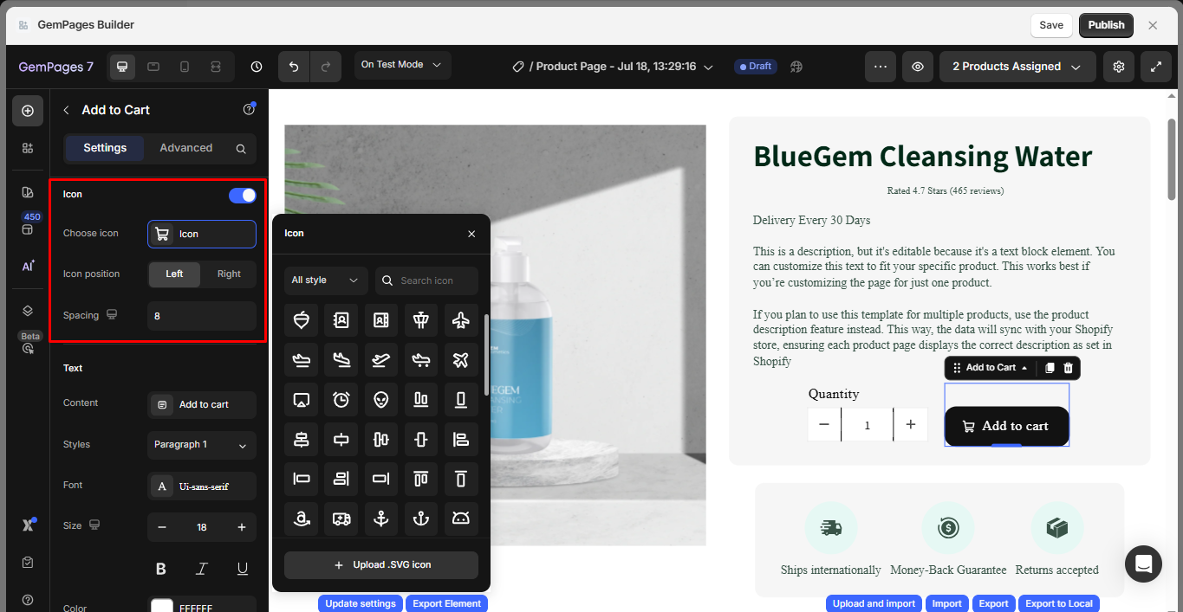Open page settings gear icon
The height and width of the screenshot is (612, 1183).
click(1119, 67)
